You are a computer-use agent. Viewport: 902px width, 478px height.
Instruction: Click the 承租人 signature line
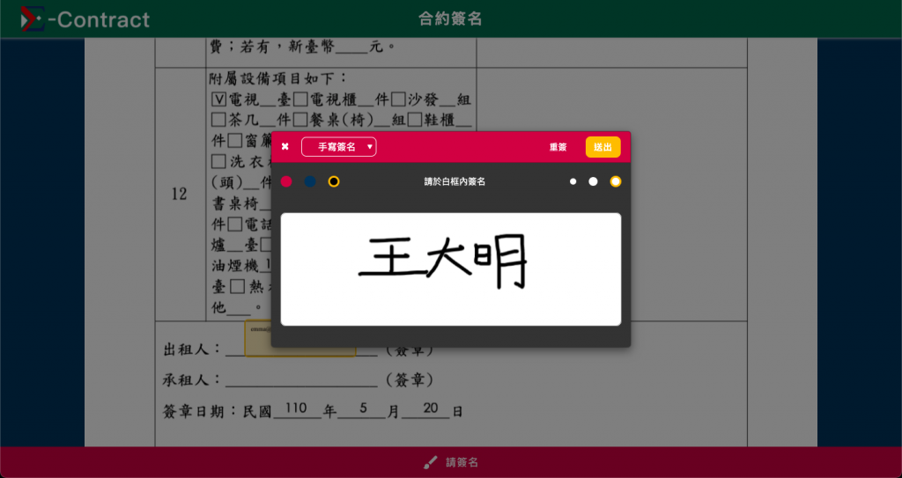[301, 381]
